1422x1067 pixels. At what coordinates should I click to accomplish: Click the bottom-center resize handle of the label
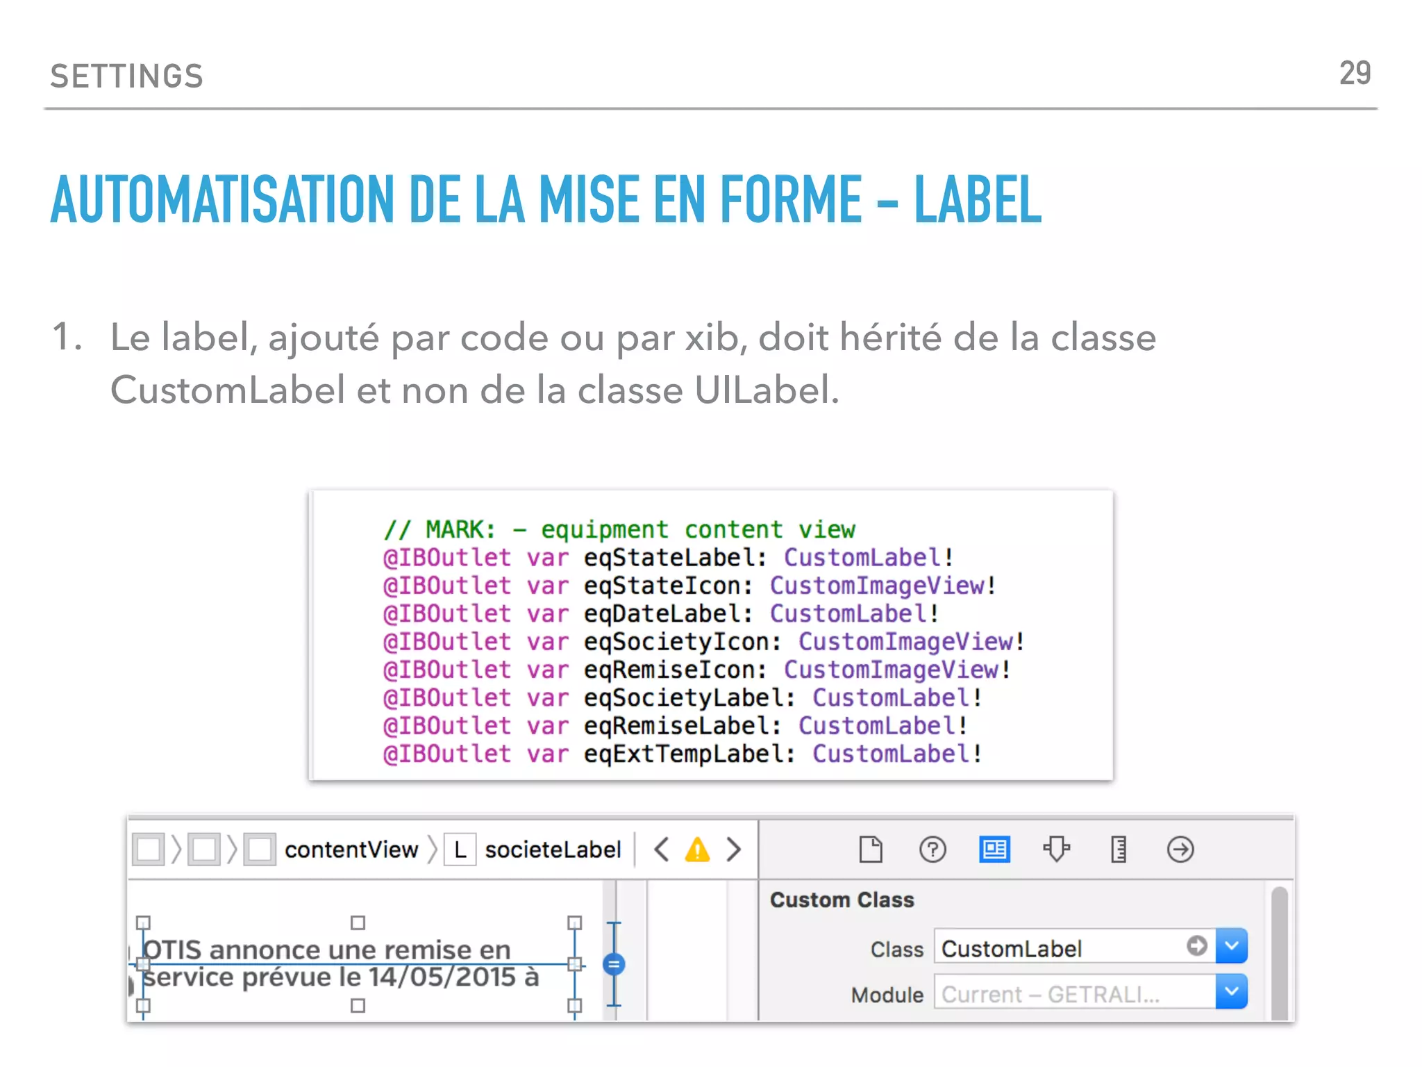[x=358, y=1005]
